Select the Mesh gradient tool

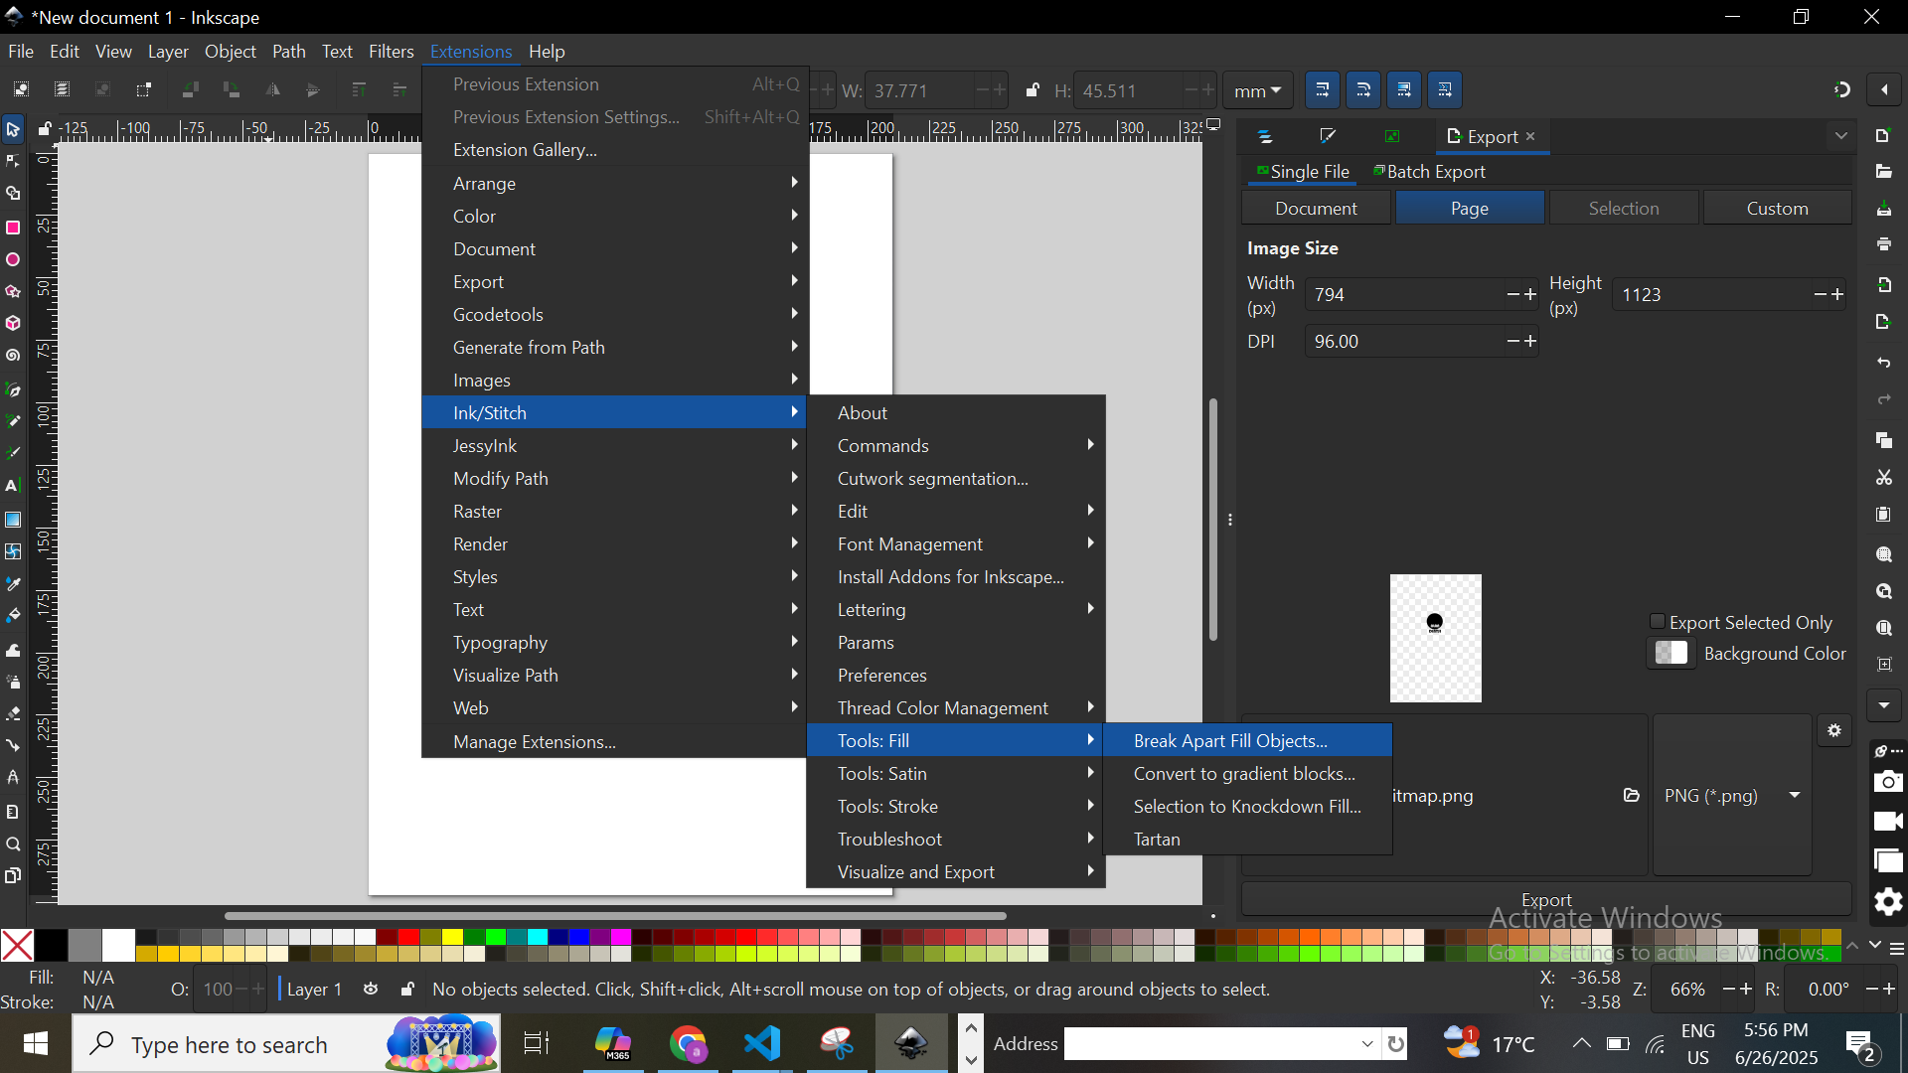(13, 551)
